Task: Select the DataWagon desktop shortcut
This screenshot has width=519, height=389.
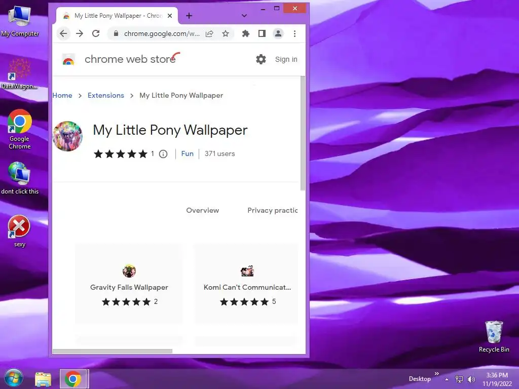Action: pyautogui.click(x=19, y=74)
